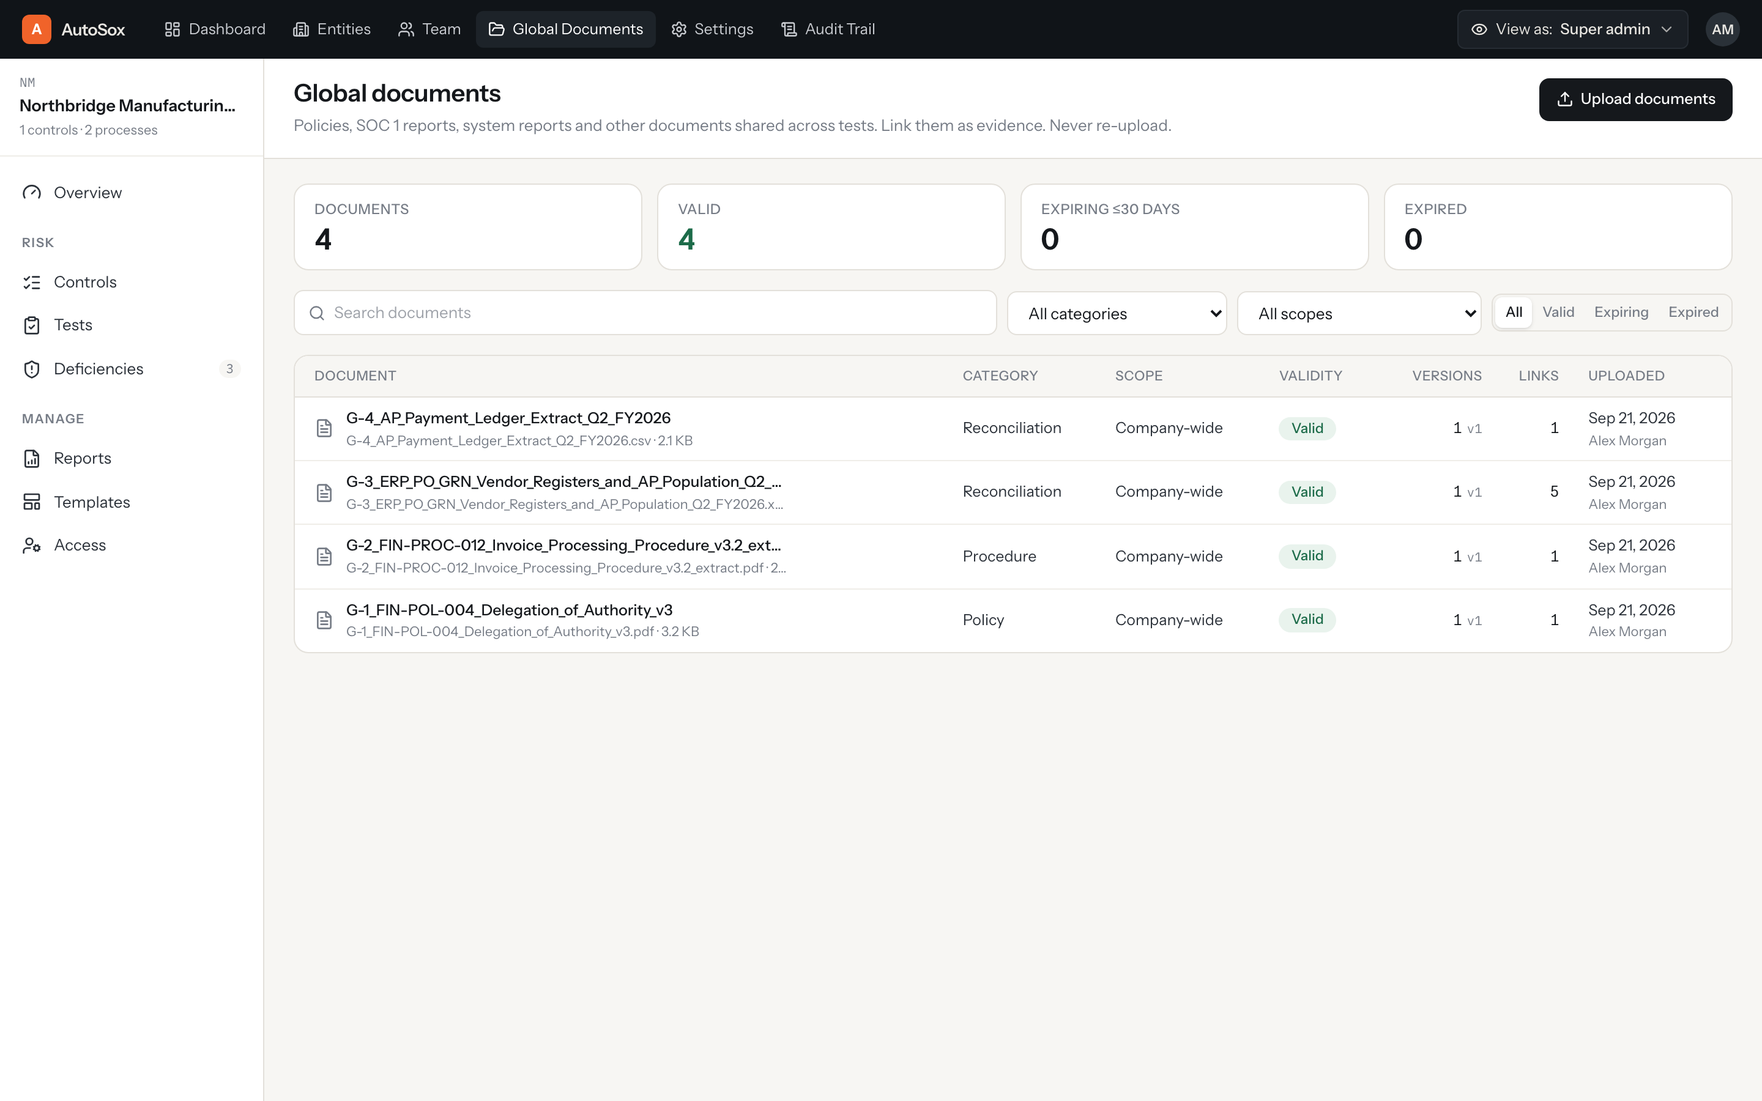The height and width of the screenshot is (1101, 1762).
Task: Click Deficiencies badge showing 3
Action: coord(229,369)
